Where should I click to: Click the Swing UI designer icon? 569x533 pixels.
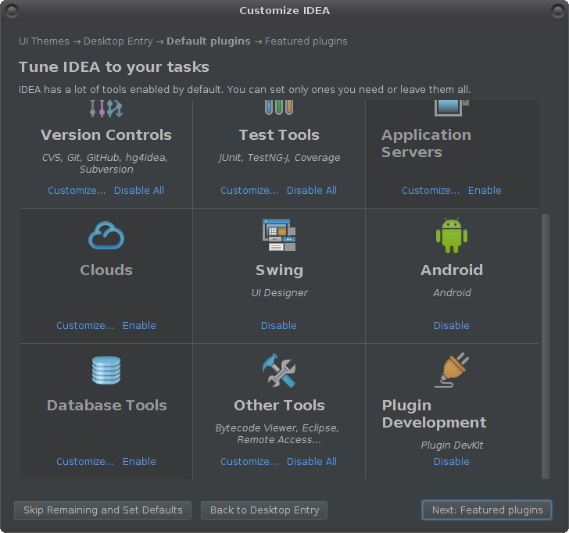(x=279, y=235)
